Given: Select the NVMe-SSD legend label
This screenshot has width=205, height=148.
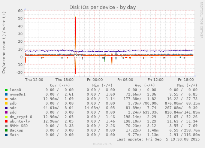Looking at the screenshot, I should pyautogui.click(x=19, y=126).
